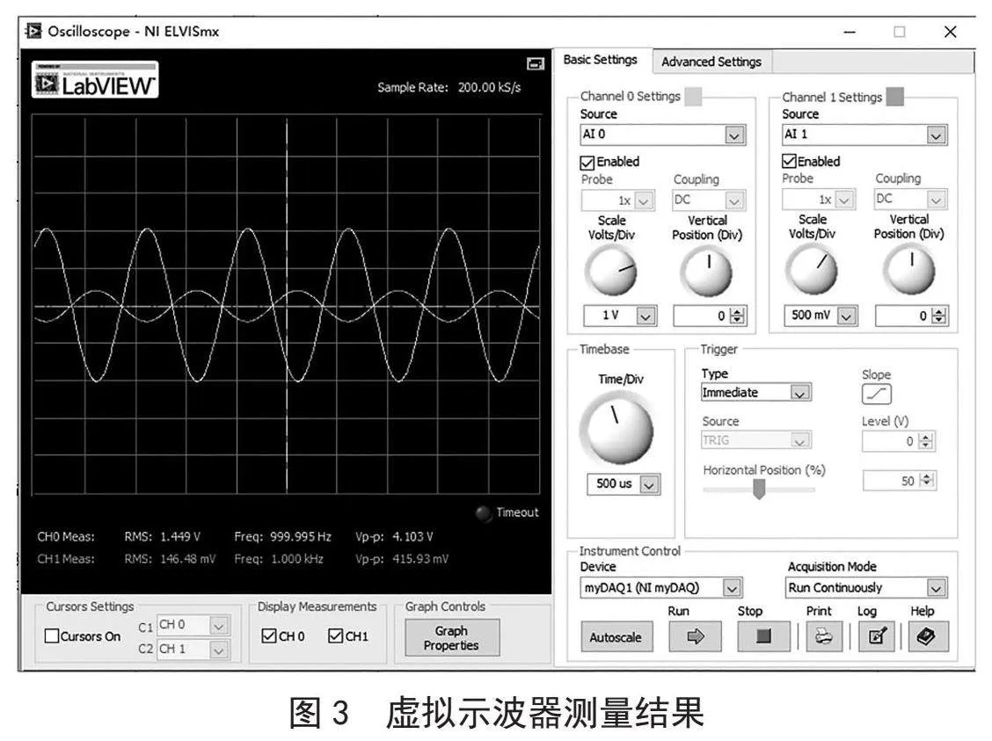Image resolution: width=992 pixels, height=741 pixels.
Task: Click the Horizontal Position slider handle
Action: (759, 489)
